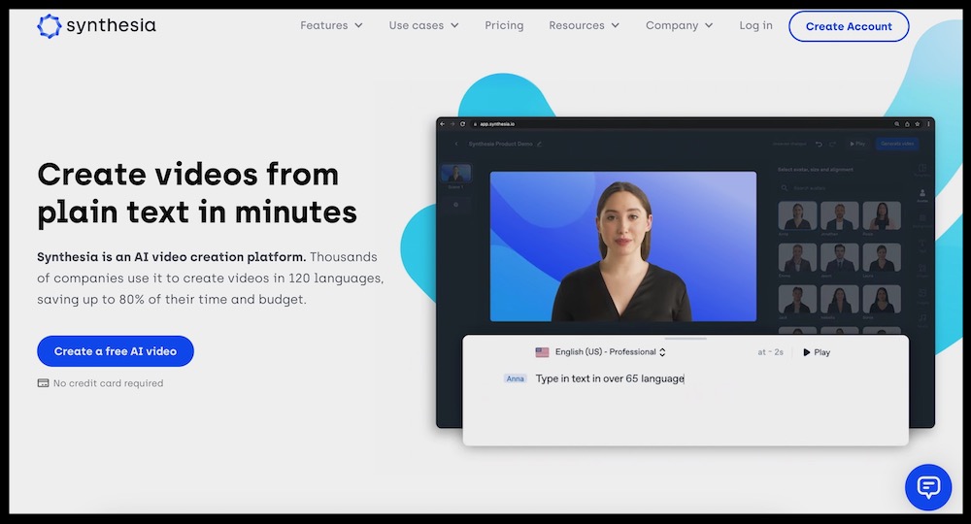Add a new scene with the plus tile
The image size is (971, 524).
(455, 204)
